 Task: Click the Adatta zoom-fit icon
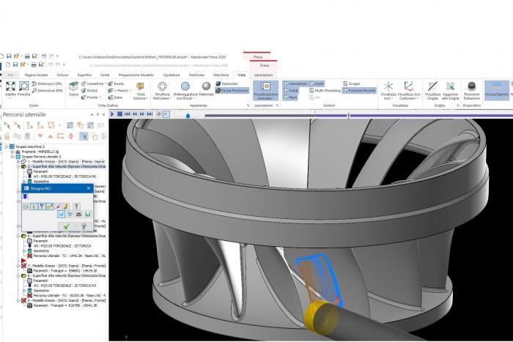coord(10,88)
